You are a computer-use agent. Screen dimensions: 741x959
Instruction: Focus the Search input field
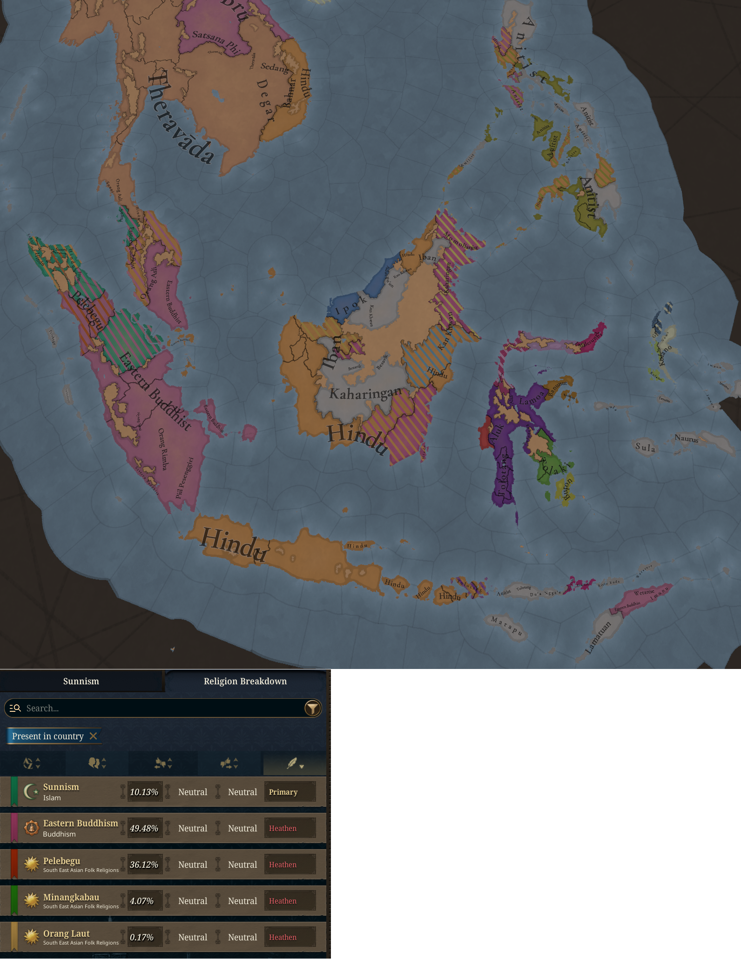pos(163,708)
